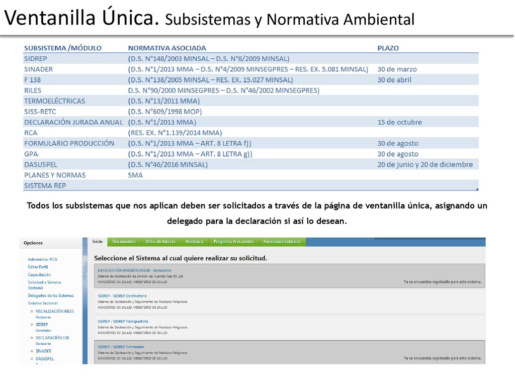Image resolution: width=515 pixels, height=386 pixels.
Task: Click the 'SMA' normativa cell
Action: click(x=135, y=175)
